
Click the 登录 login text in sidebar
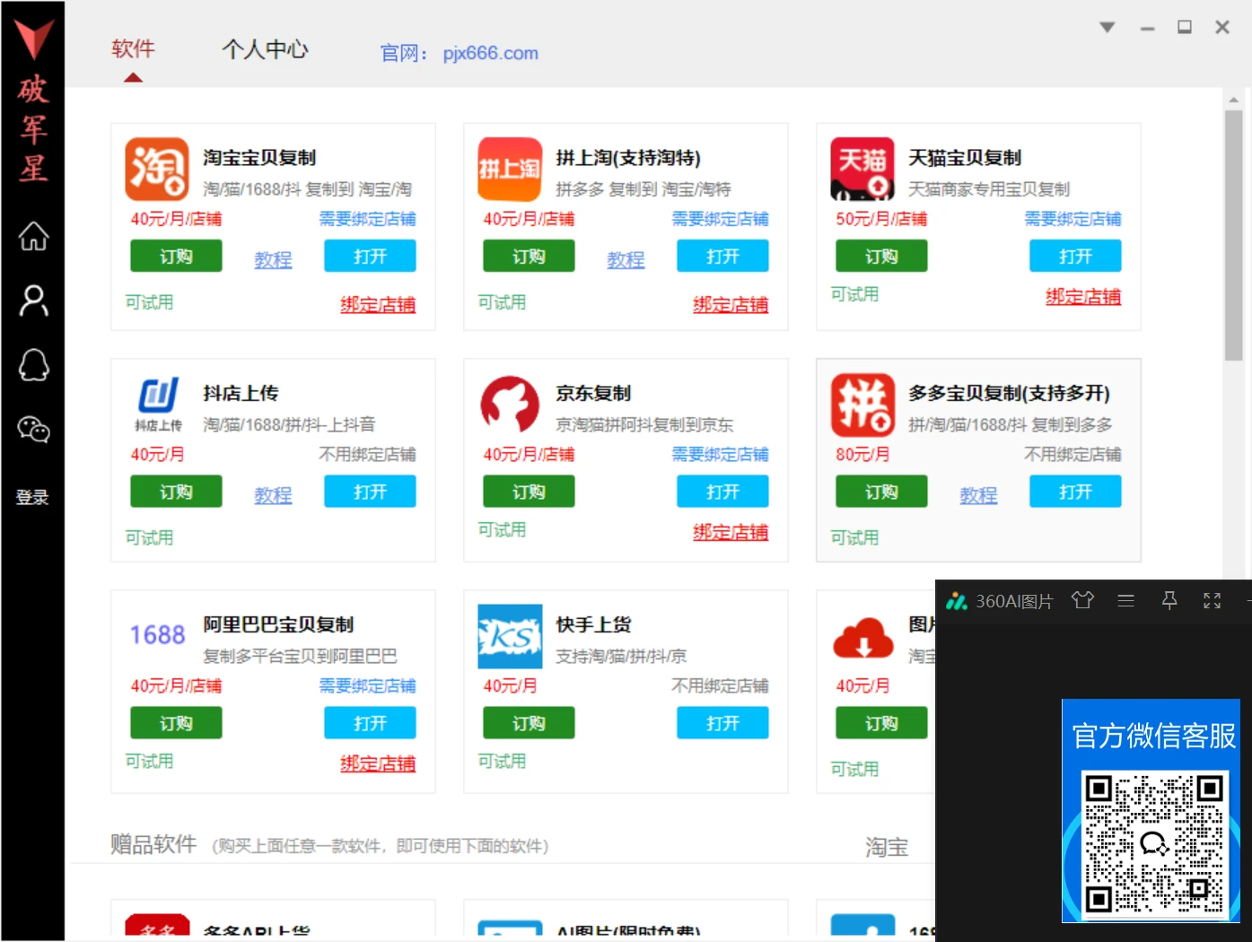pos(32,497)
